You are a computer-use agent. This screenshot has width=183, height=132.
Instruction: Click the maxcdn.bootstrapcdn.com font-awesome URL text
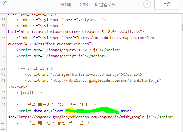coord(83,41)
